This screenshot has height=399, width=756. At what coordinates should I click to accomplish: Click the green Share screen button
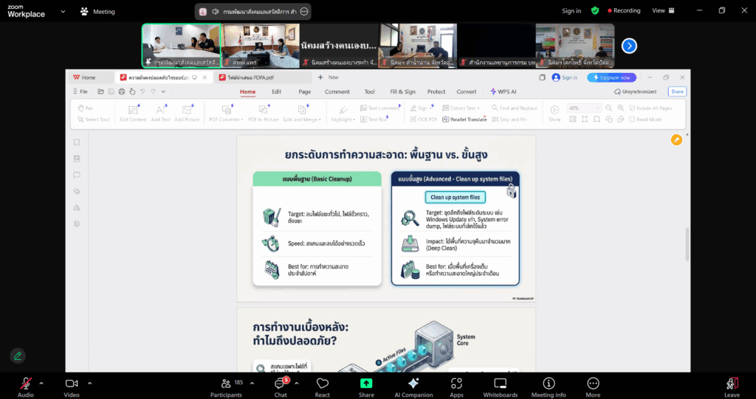366,386
